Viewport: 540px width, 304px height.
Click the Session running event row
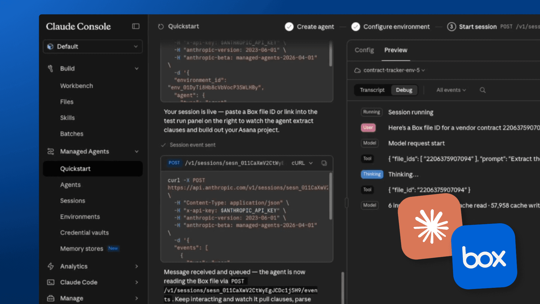(x=450, y=112)
